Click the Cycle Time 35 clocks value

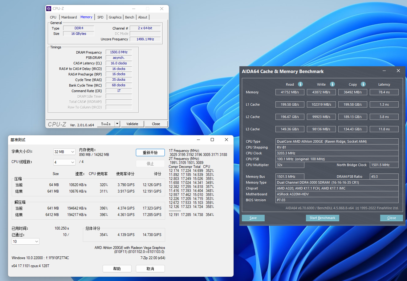point(119,79)
